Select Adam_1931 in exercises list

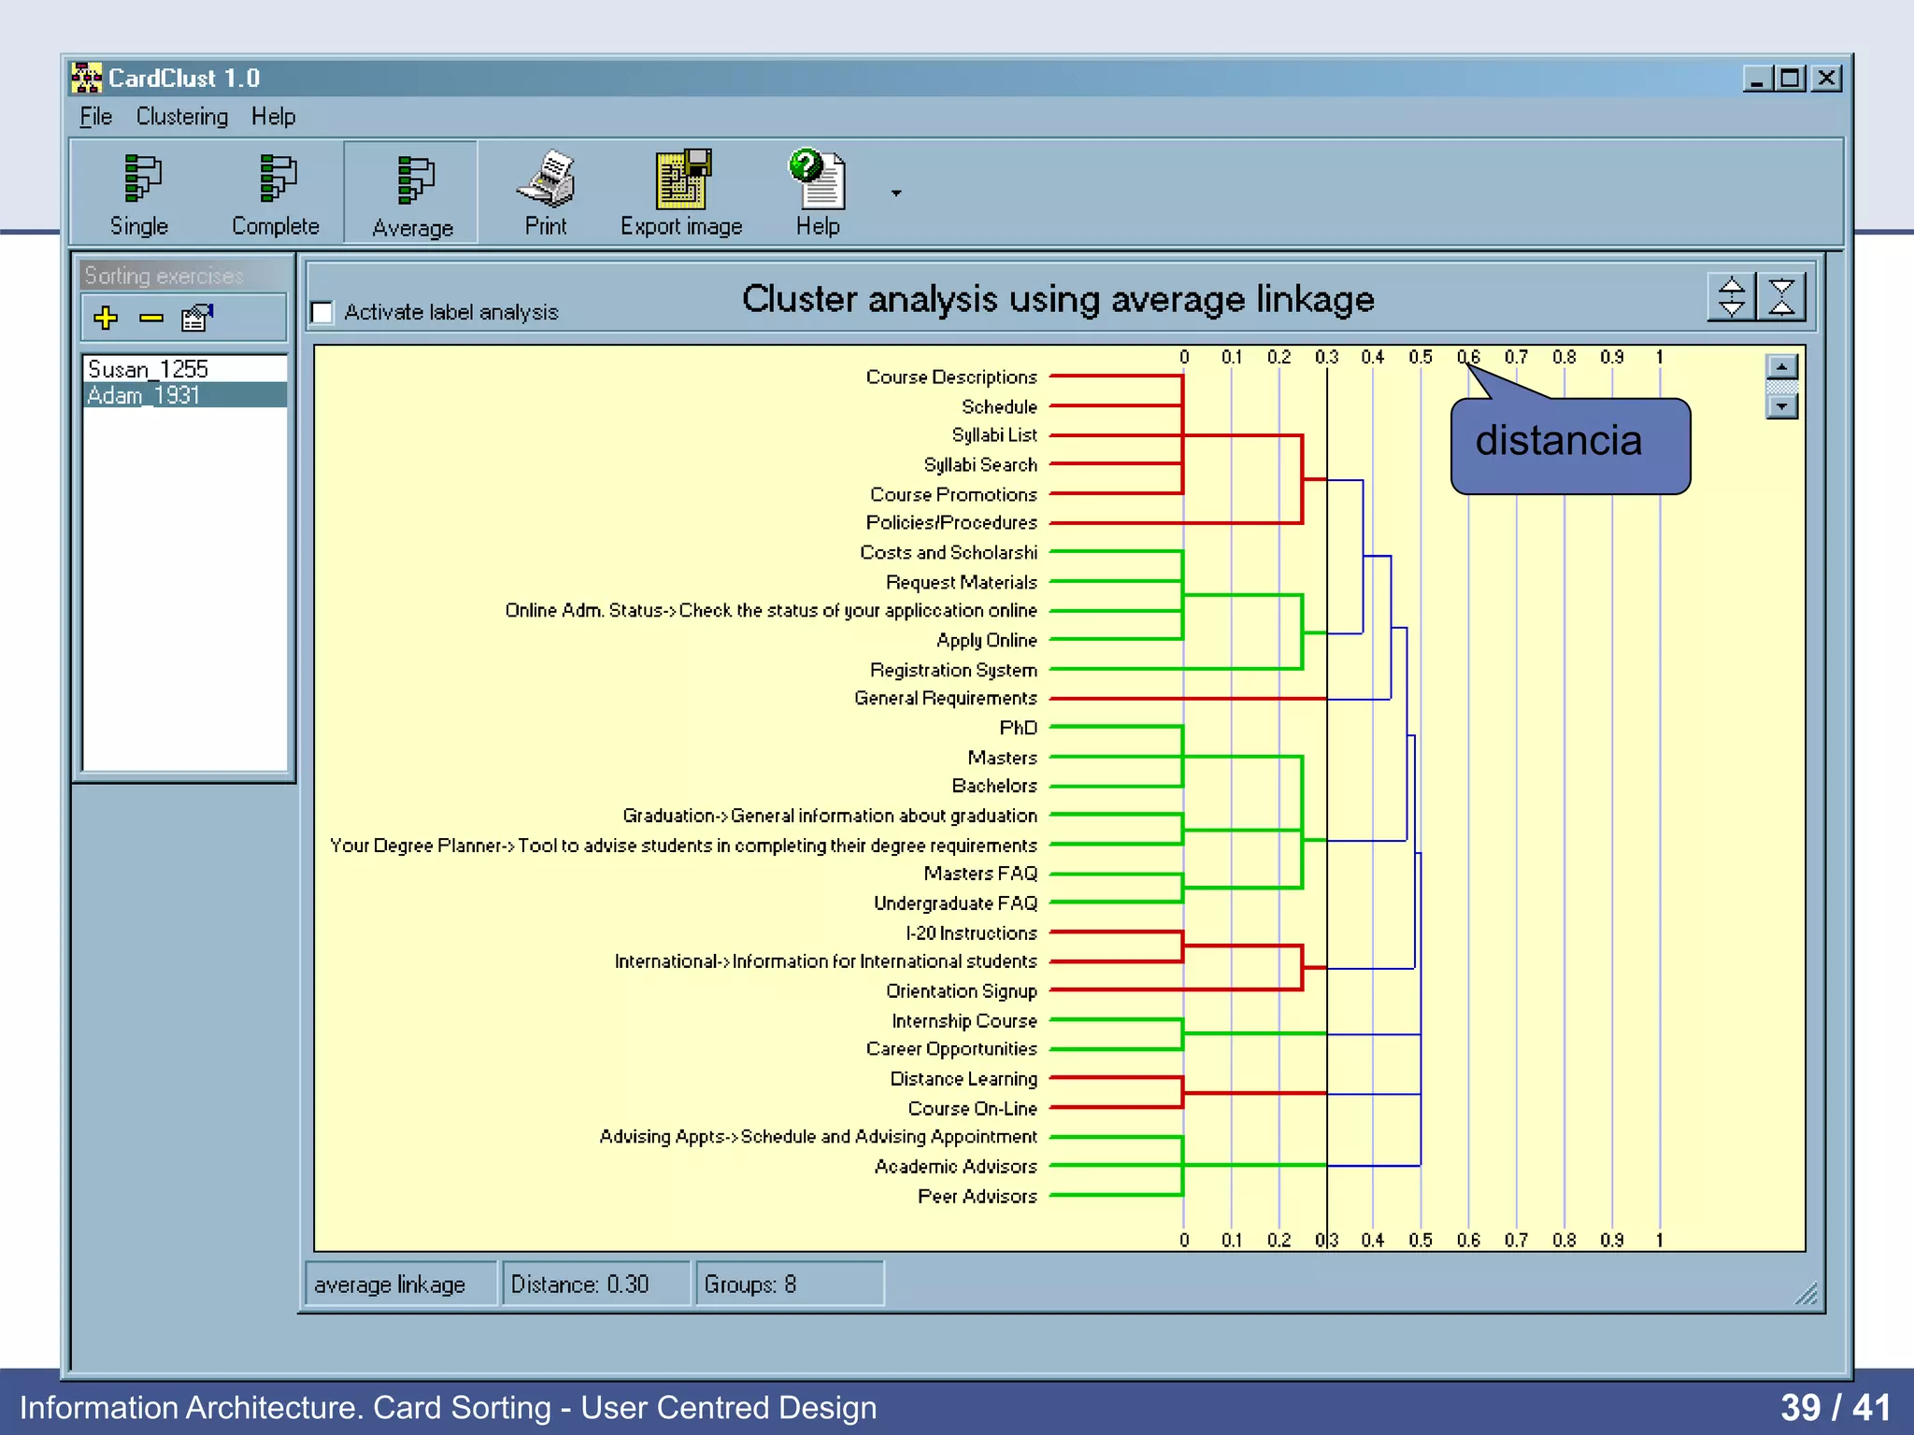click(144, 395)
